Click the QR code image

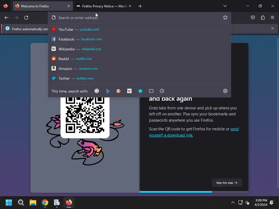click(x=85, y=115)
